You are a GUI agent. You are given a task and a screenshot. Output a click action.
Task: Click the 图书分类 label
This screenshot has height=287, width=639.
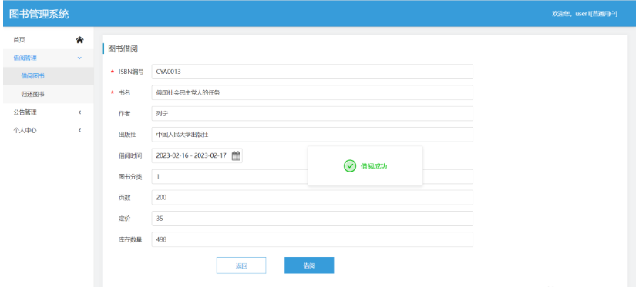(130, 176)
